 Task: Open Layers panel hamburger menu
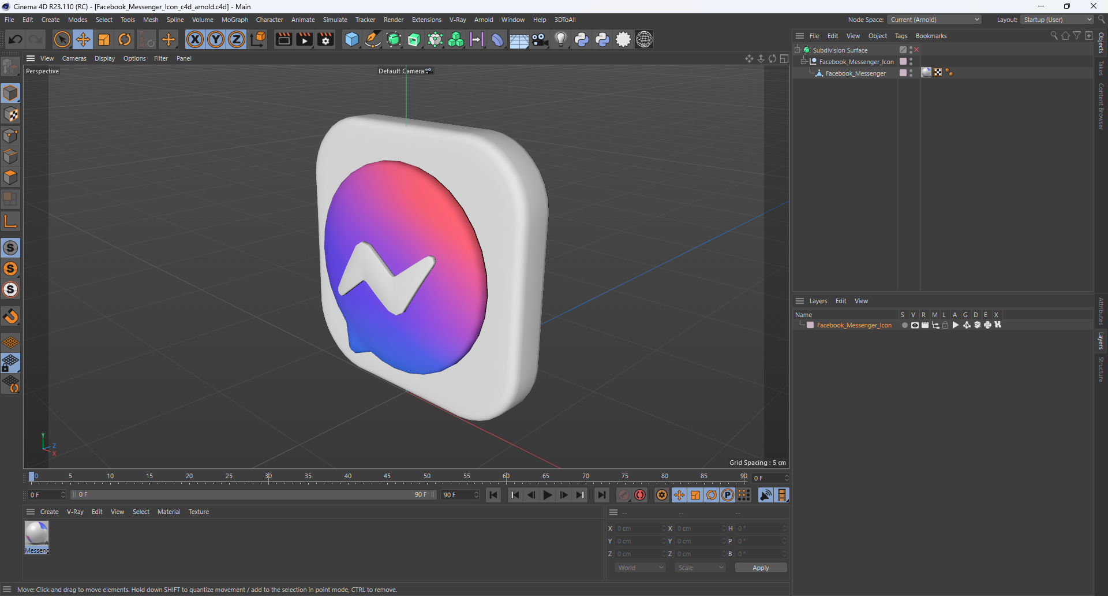point(800,301)
